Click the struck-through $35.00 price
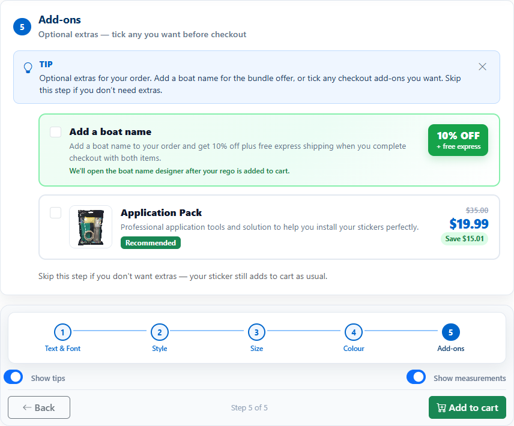514x426 pixels. (477, 210)
